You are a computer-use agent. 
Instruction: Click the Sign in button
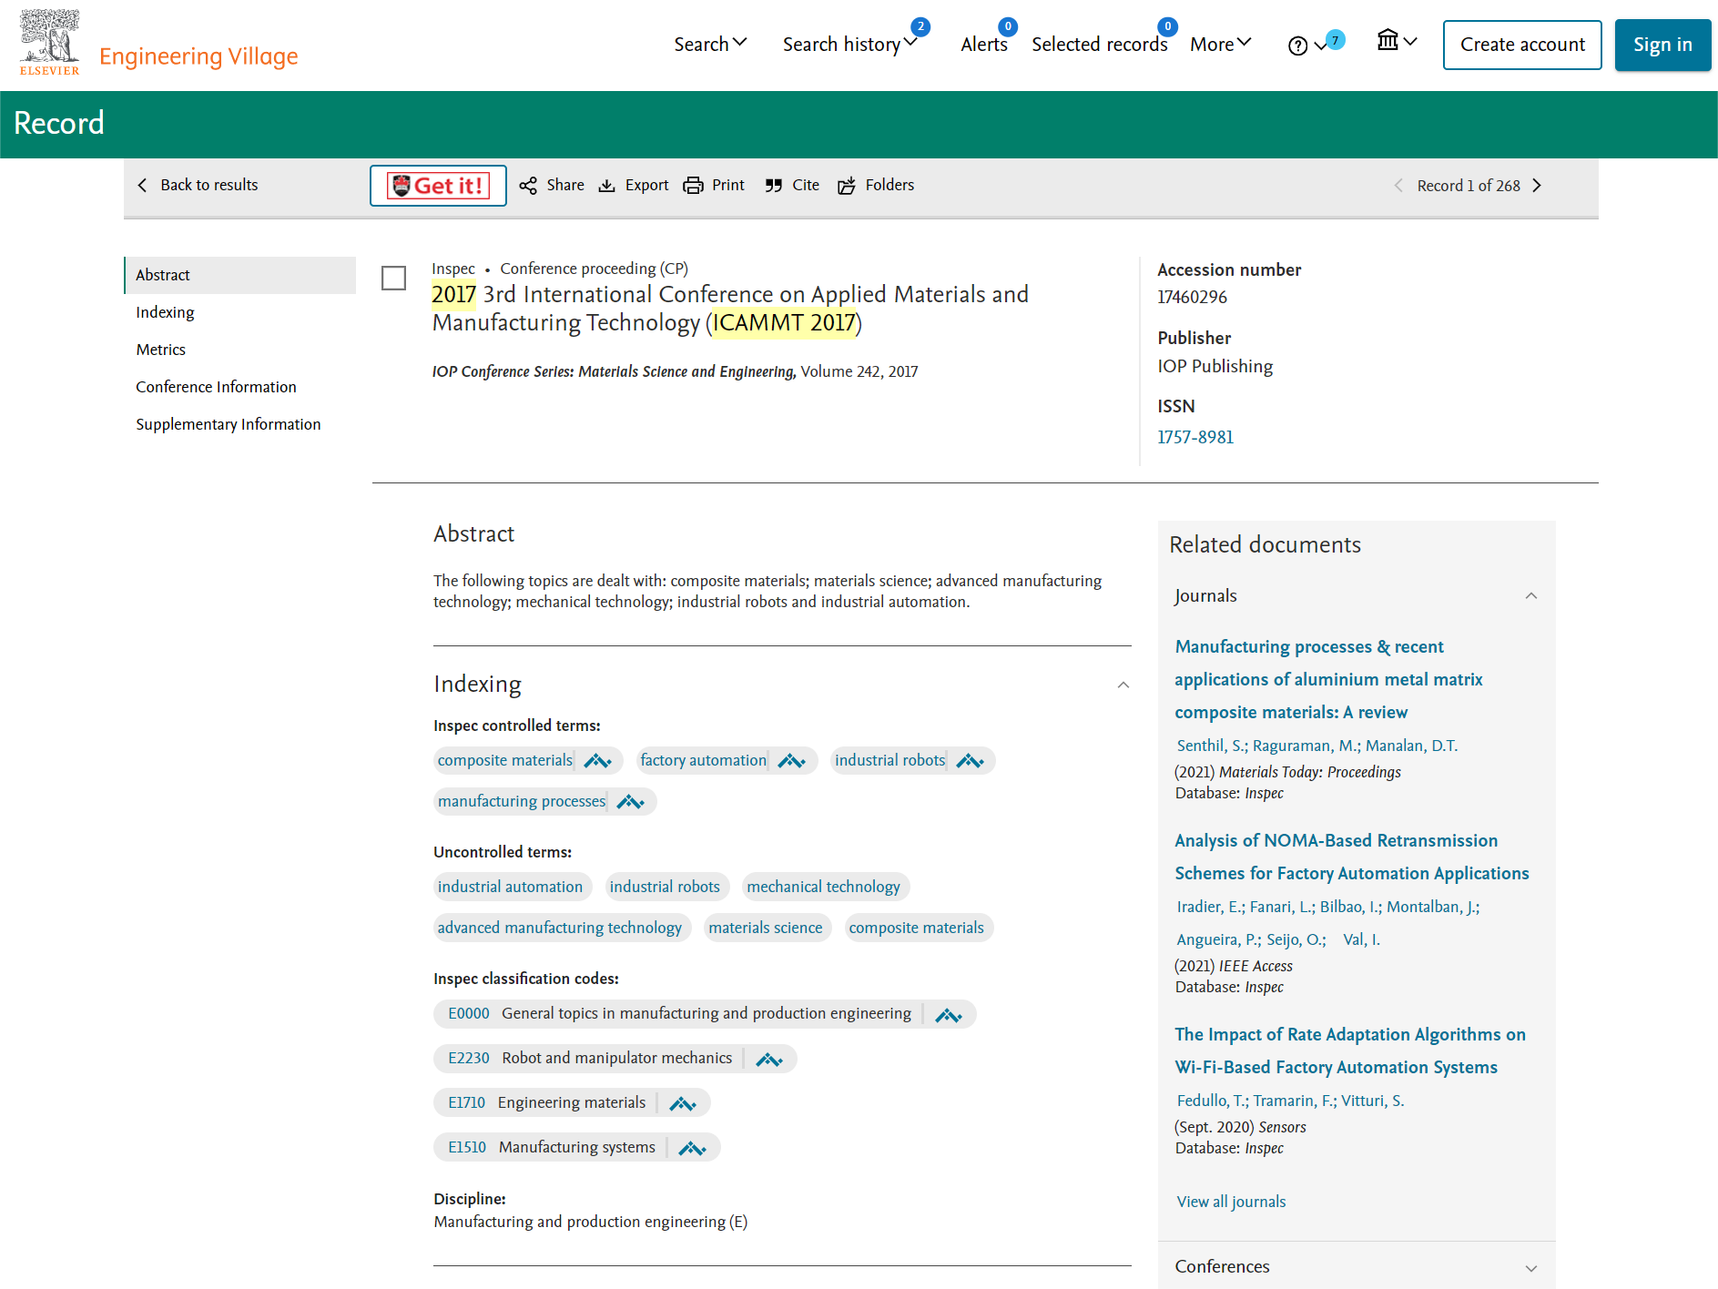coord(1662,45)
